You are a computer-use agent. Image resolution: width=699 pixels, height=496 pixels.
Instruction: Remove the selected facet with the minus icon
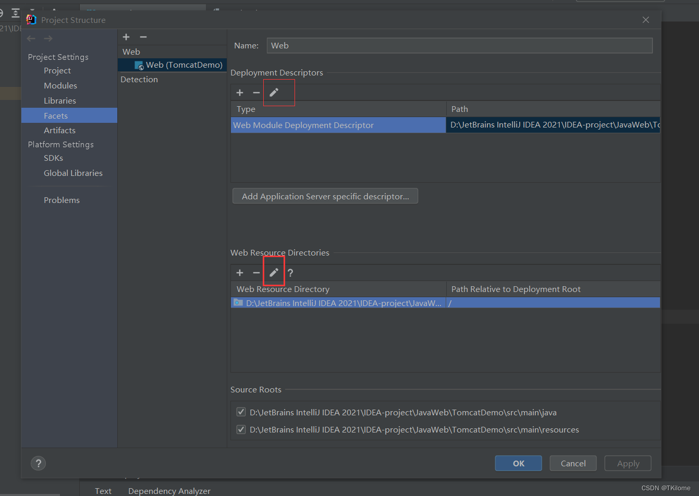click(x=143, y=37)
